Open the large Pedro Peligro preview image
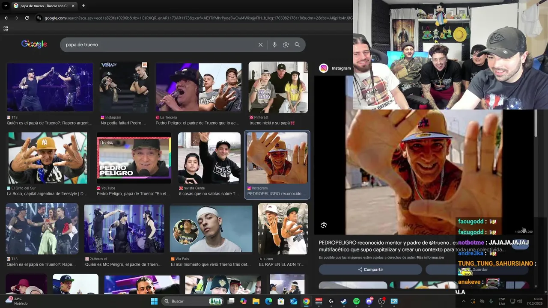 (424, 171)
